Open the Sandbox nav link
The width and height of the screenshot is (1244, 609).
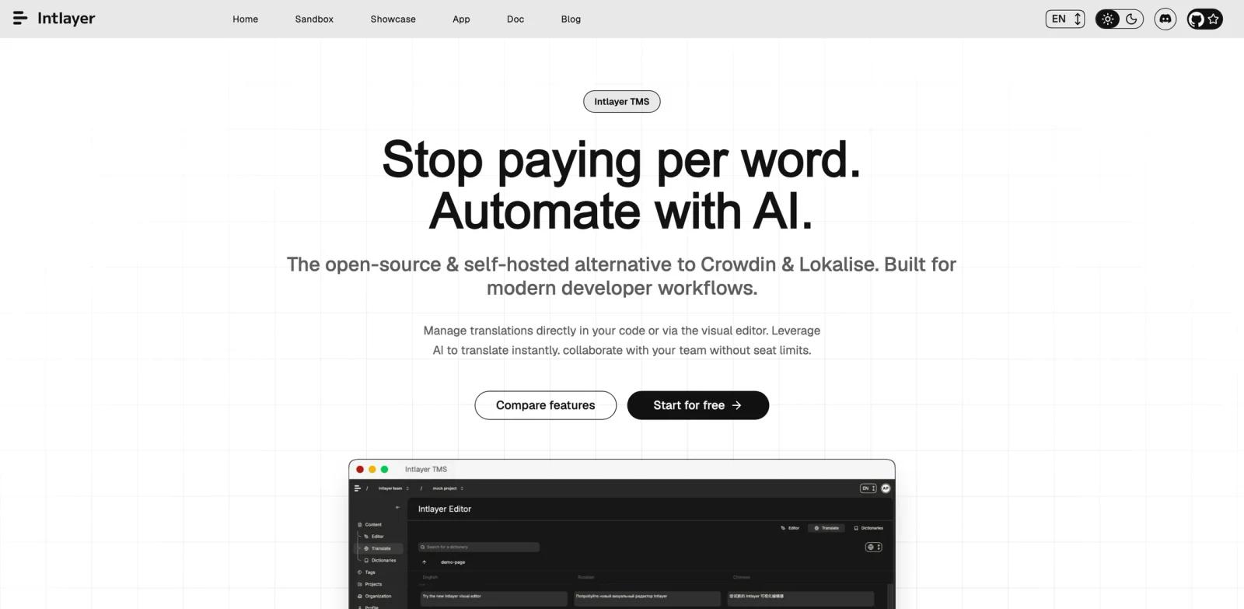pos(314,19)
